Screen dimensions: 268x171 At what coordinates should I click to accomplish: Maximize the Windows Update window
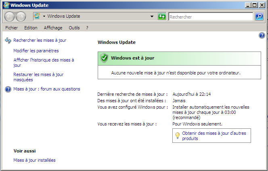pyautogui.click(x=254, y=5)
